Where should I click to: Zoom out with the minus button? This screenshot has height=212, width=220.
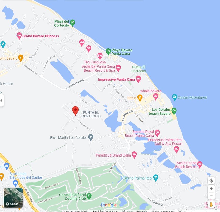pyautogui.click(x=211, y=196)
